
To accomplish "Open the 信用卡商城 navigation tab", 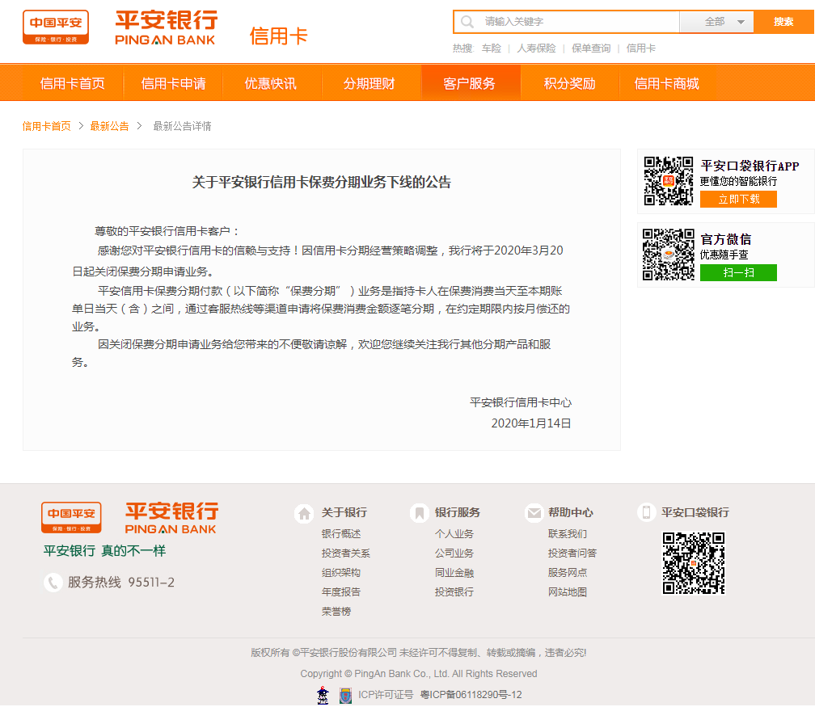I will point(666,83).
